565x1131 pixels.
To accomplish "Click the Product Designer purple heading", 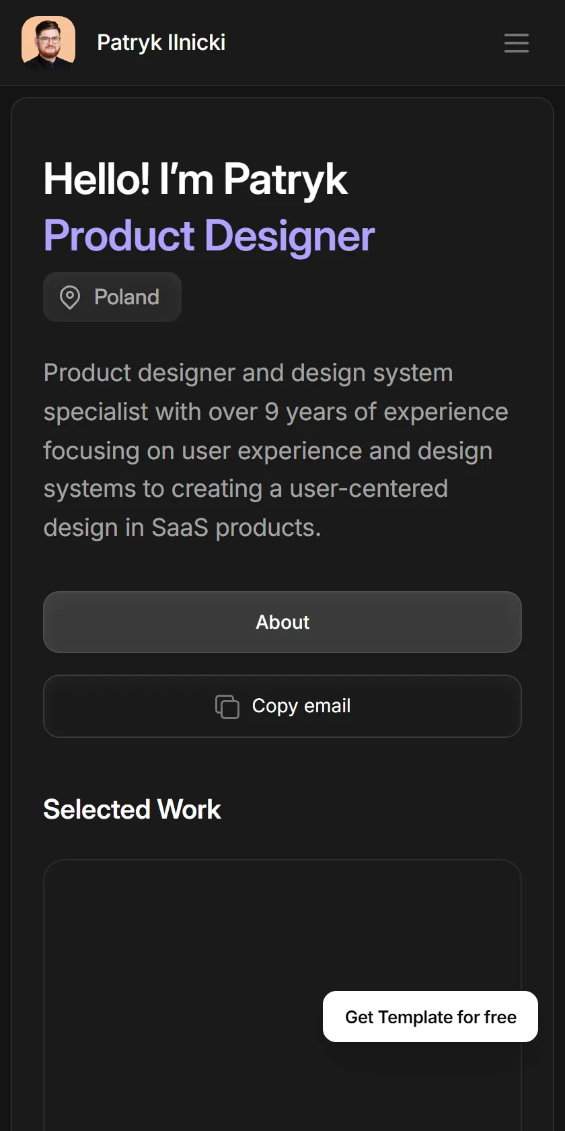I will pyautogui.click(x=209, y=236).
